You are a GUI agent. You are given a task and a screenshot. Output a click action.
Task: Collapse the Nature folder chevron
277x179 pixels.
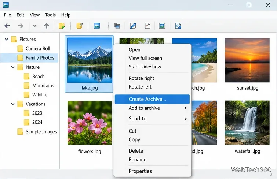13,67
